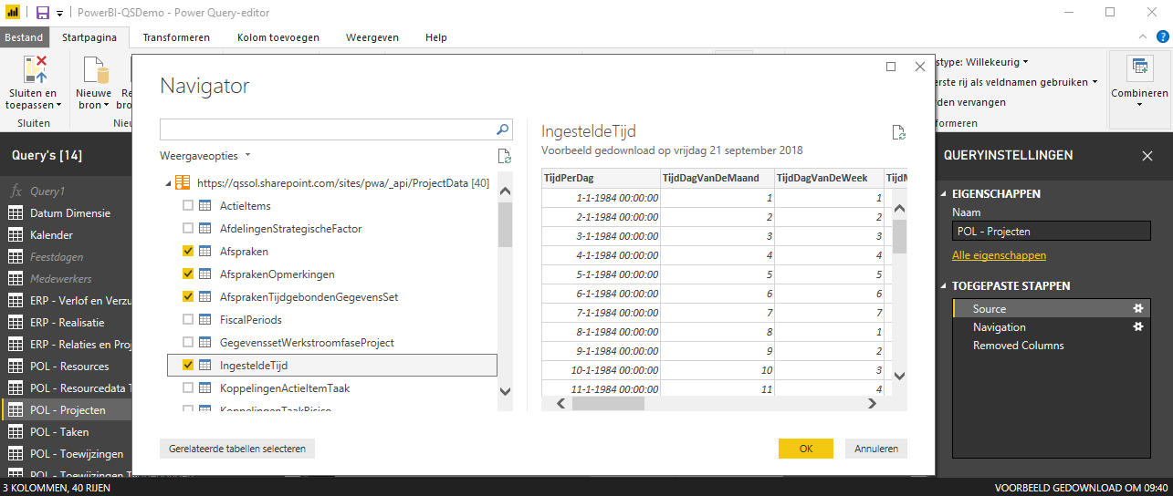Uncheck the Afspraken checkbox
Viewport: 1173px width, 496px height.
188,252
